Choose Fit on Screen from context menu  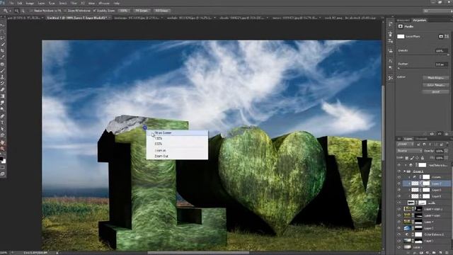[x=177, y=133]
